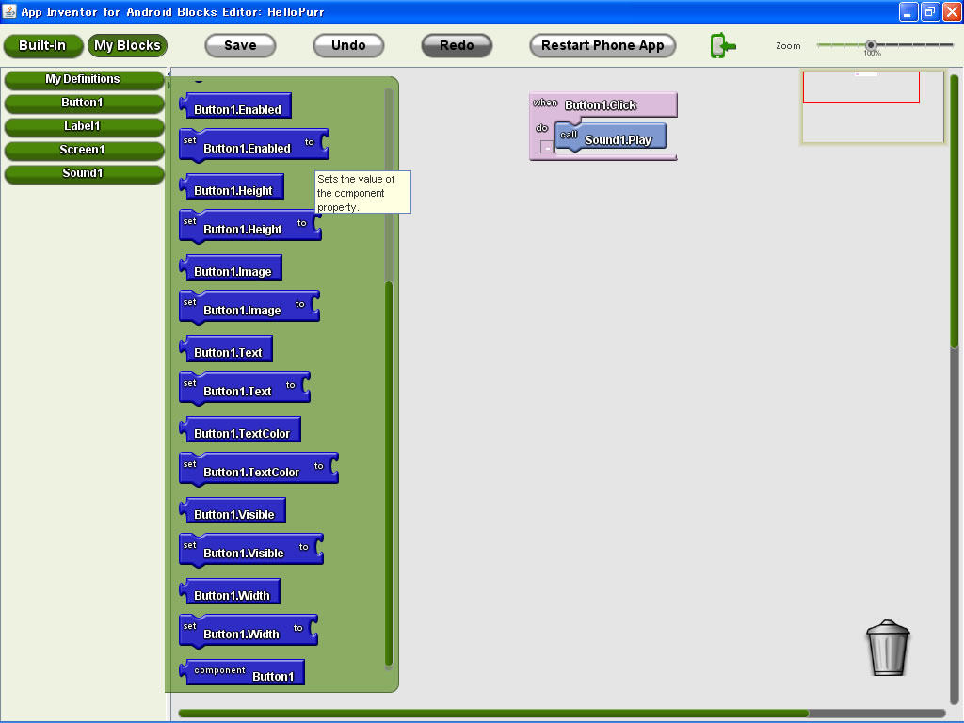This screenshot has width=964, height=723.
Task: Select the set Button1.Text block
Action: click(237, 391)
